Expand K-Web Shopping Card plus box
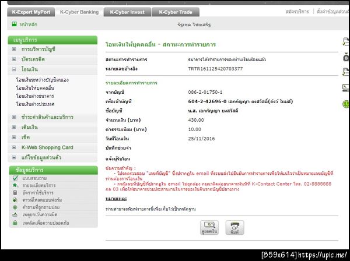The image size is (350, 261). pyautogui.click(x=14, y=147)
